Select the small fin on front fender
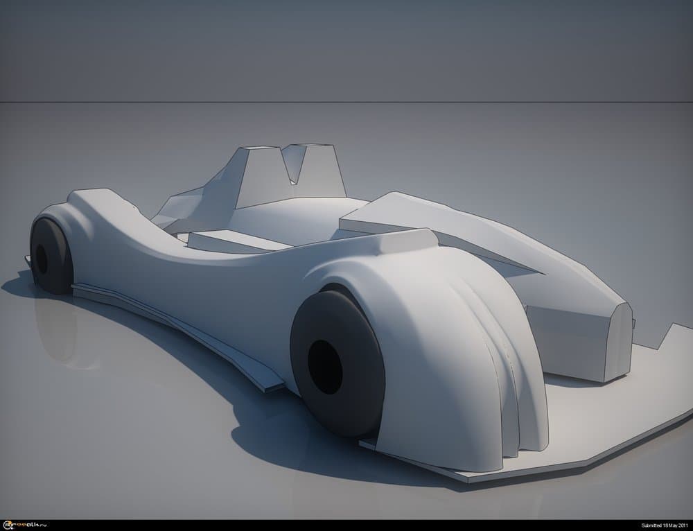The height and width of the screenshot is (531, 693). 410,241
